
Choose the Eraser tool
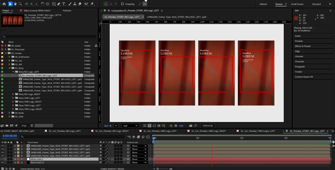(x=80, y=4)
